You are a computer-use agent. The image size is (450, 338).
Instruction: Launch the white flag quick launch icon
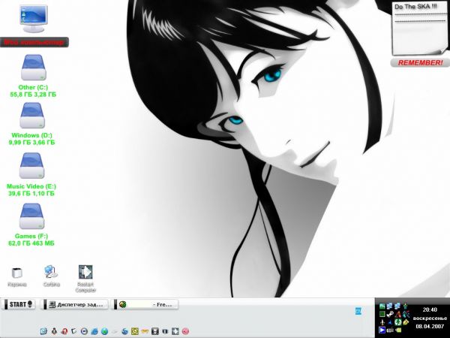pos(73,331)
